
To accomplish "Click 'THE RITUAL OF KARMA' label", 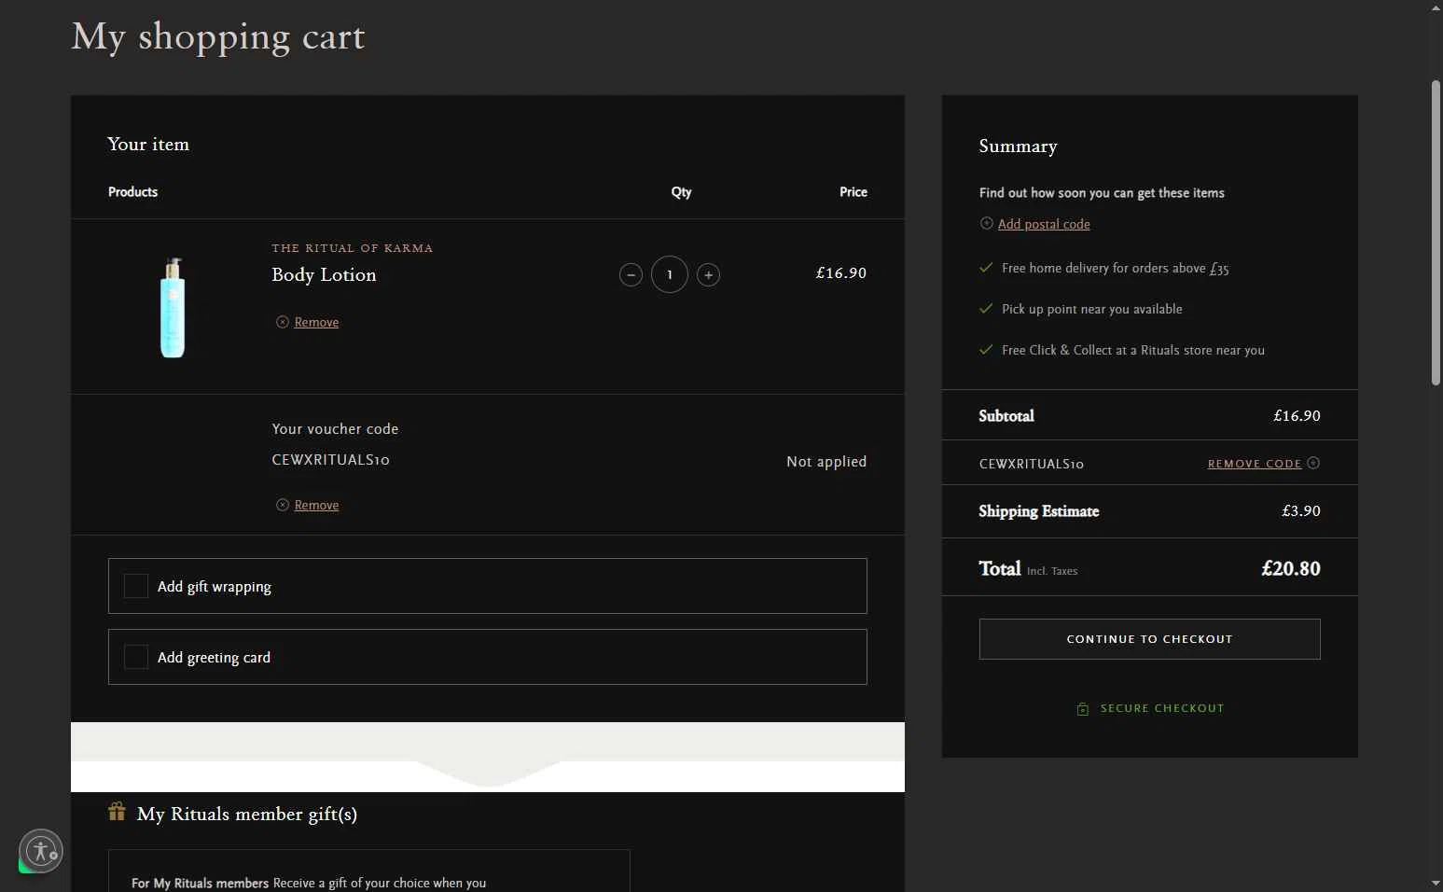I will tap(353, 248).
